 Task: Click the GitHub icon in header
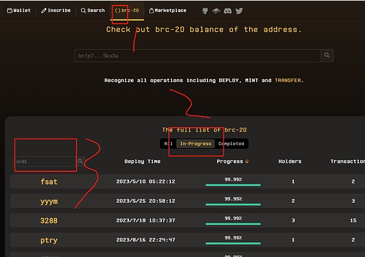(x=205, y=10)
